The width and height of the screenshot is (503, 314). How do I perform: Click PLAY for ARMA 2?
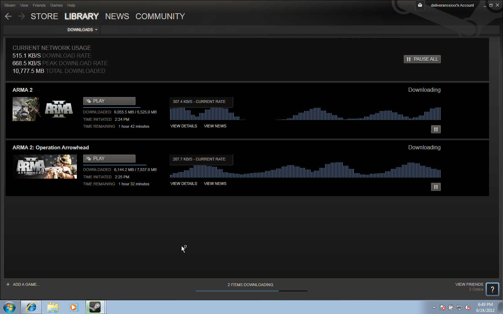[109, 101]
